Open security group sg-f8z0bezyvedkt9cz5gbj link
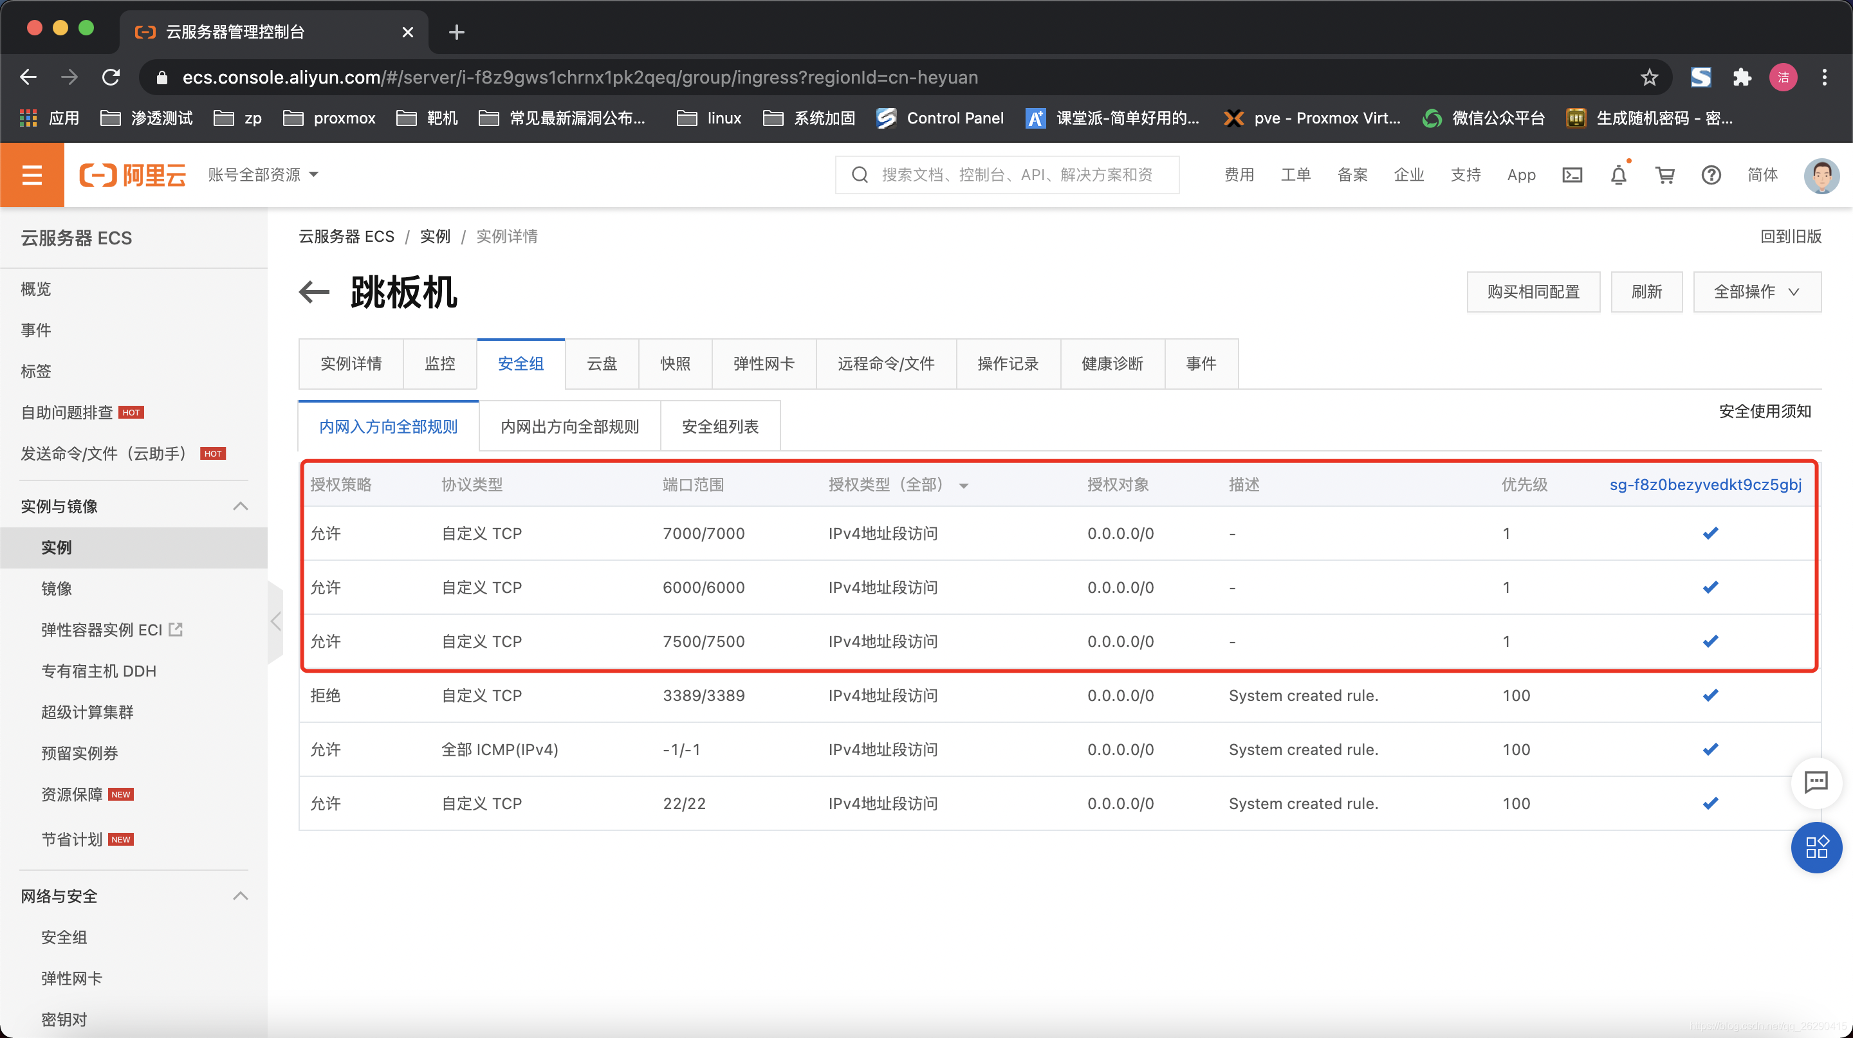 point(1706,484)
